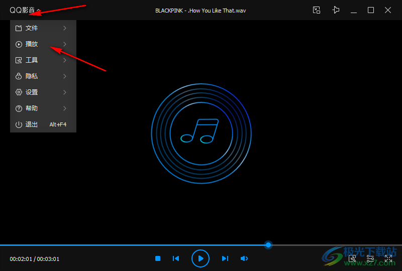Close the QQ影音 window
The height and width of the screenshot is (271, 402).
(x=388, y=10)
